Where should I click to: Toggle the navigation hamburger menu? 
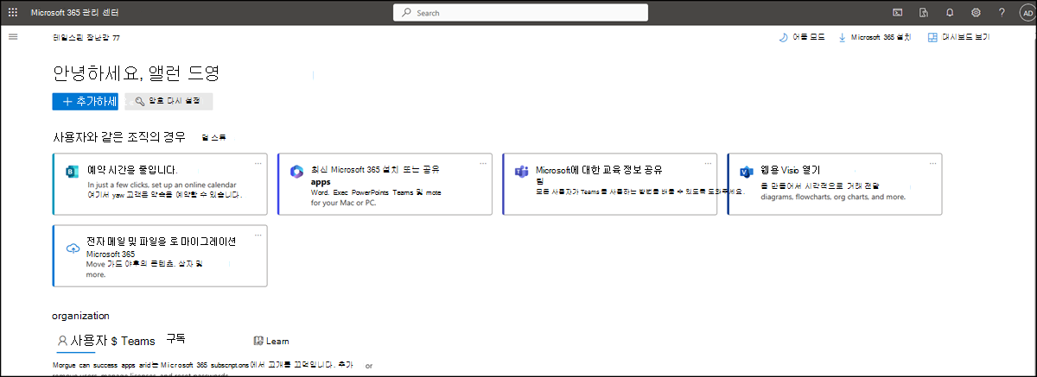pos(13,37)
